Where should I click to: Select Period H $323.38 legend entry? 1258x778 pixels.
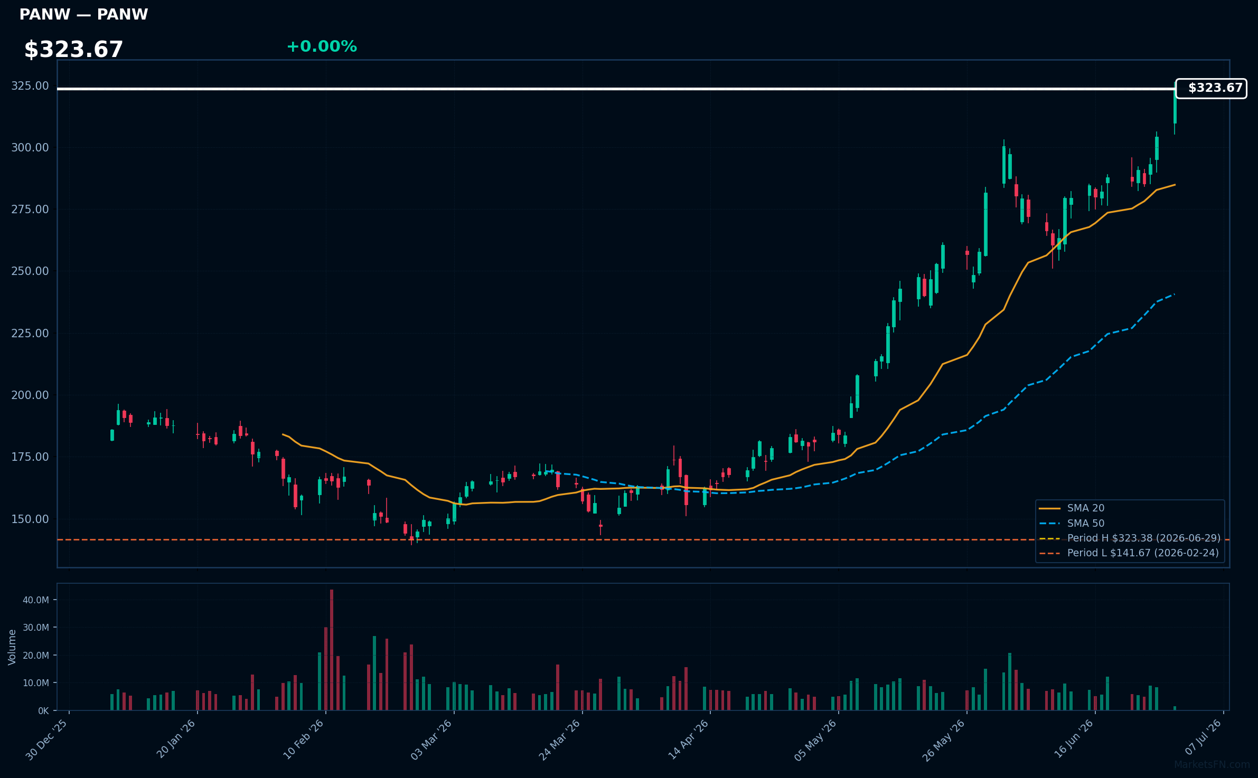pyautogui.click(x=1130, y=538)
